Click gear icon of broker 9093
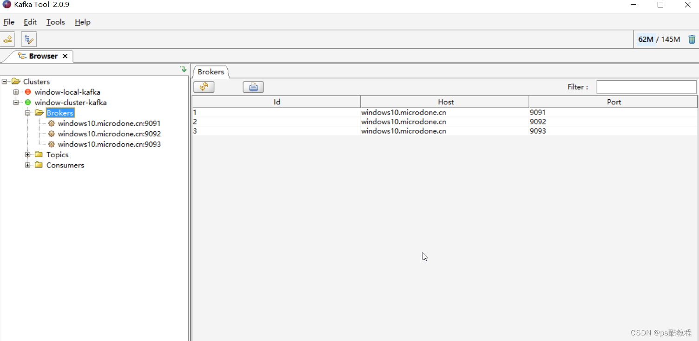 click(x=52, y=144)
